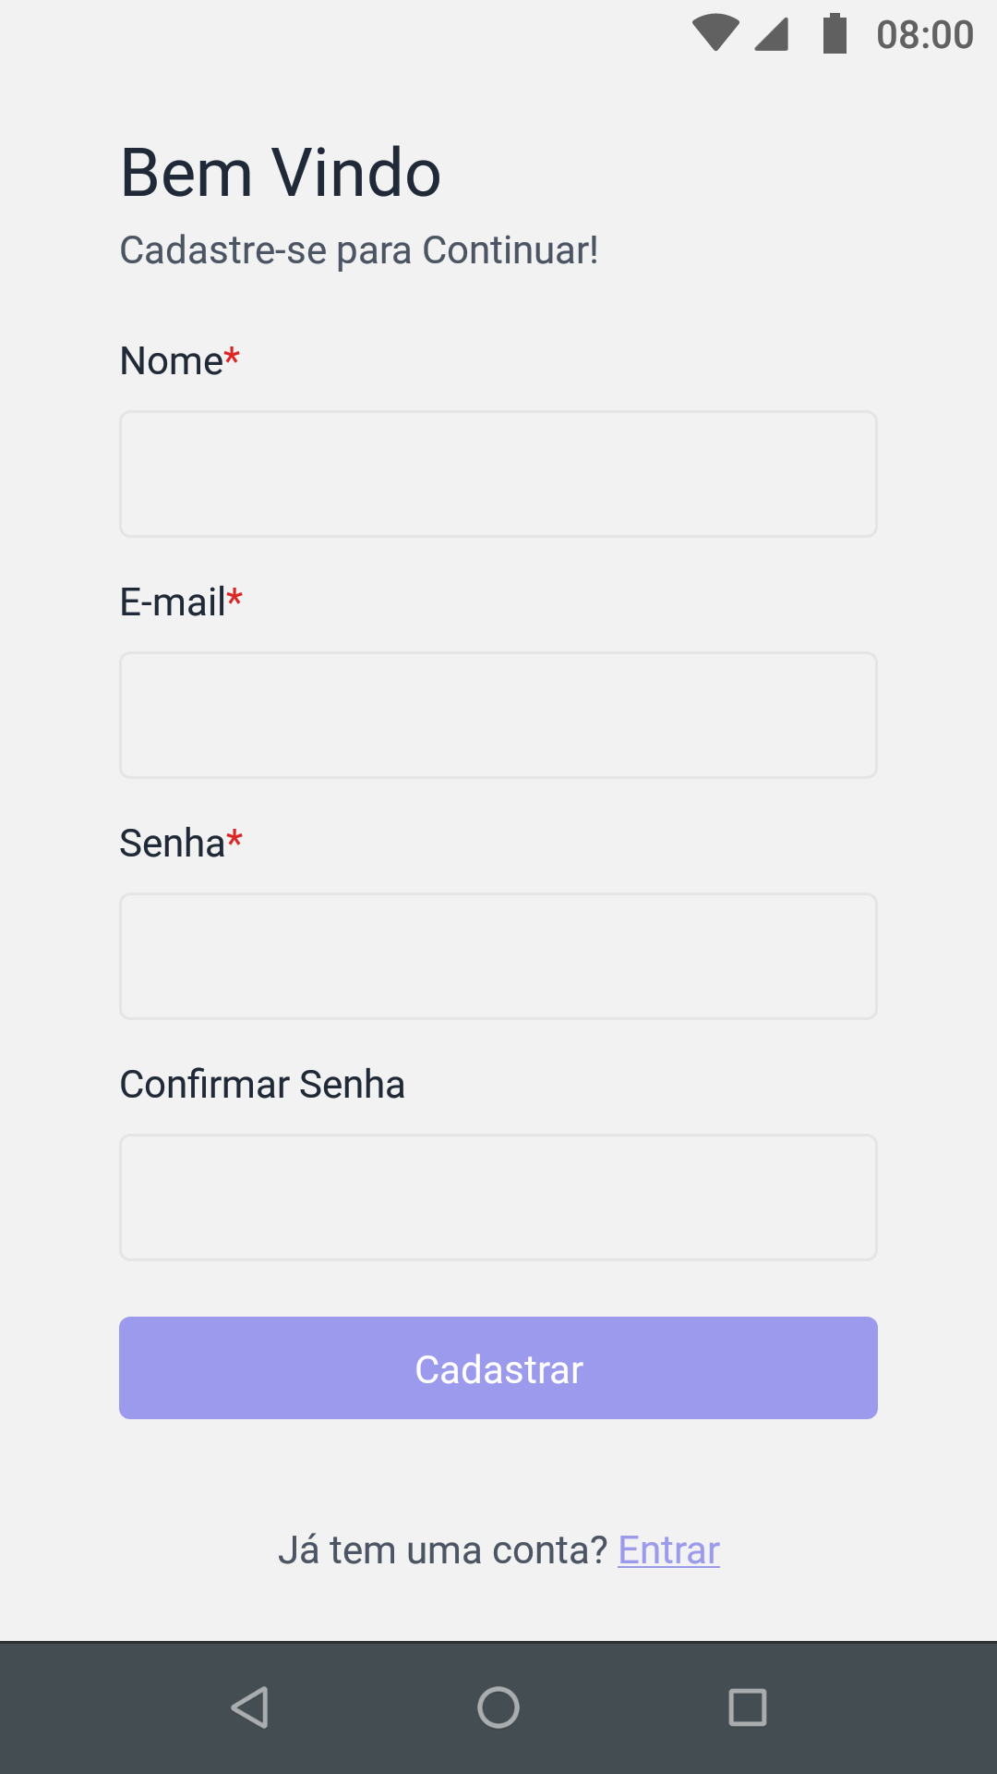This screenshot has width=997, height=1774.
Task: Focus the Nome input field
Action: 498,474
